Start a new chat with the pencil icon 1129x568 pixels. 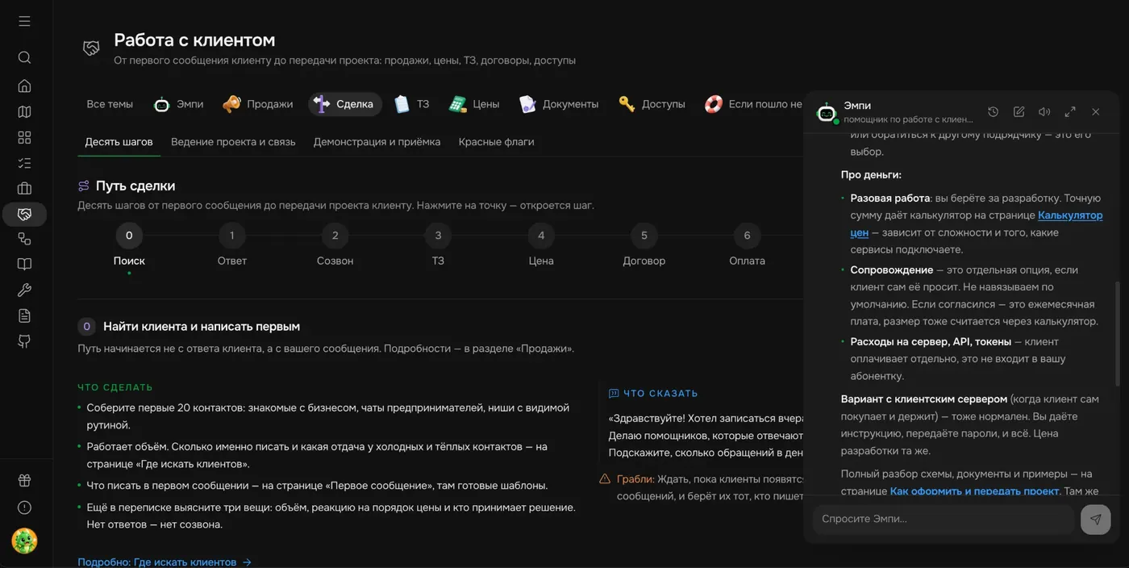coord(1019,112)
